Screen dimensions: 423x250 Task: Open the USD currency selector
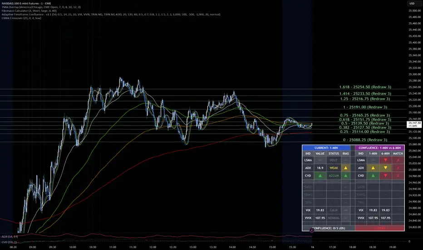pyautogui.click(x=412, y=4)
